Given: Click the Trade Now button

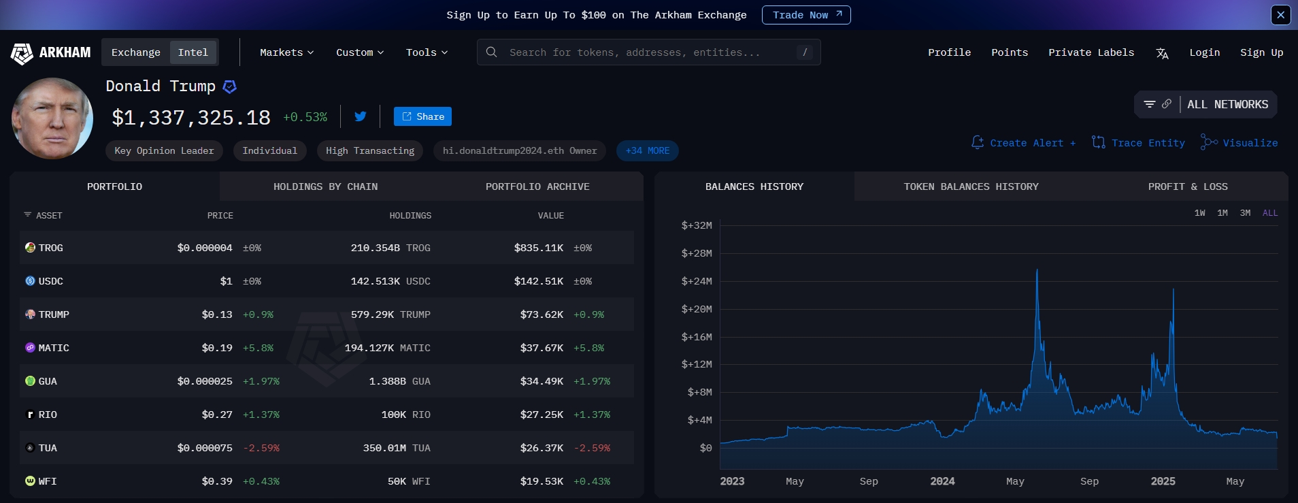Looking at the screenshot, I should pos(806,15).
